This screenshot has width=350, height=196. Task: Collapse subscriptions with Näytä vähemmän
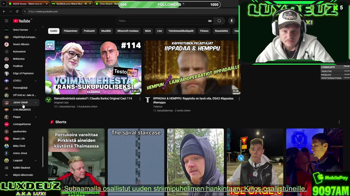click(x=21, y=175)
